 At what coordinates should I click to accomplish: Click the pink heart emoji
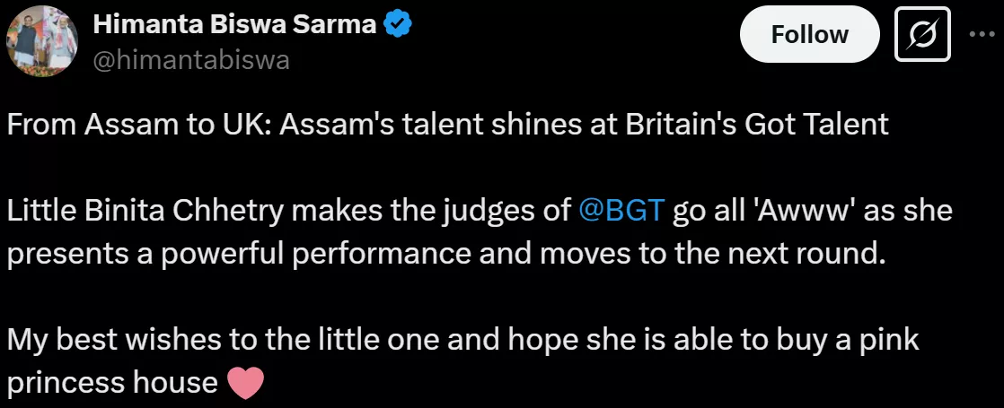point(246,383)
